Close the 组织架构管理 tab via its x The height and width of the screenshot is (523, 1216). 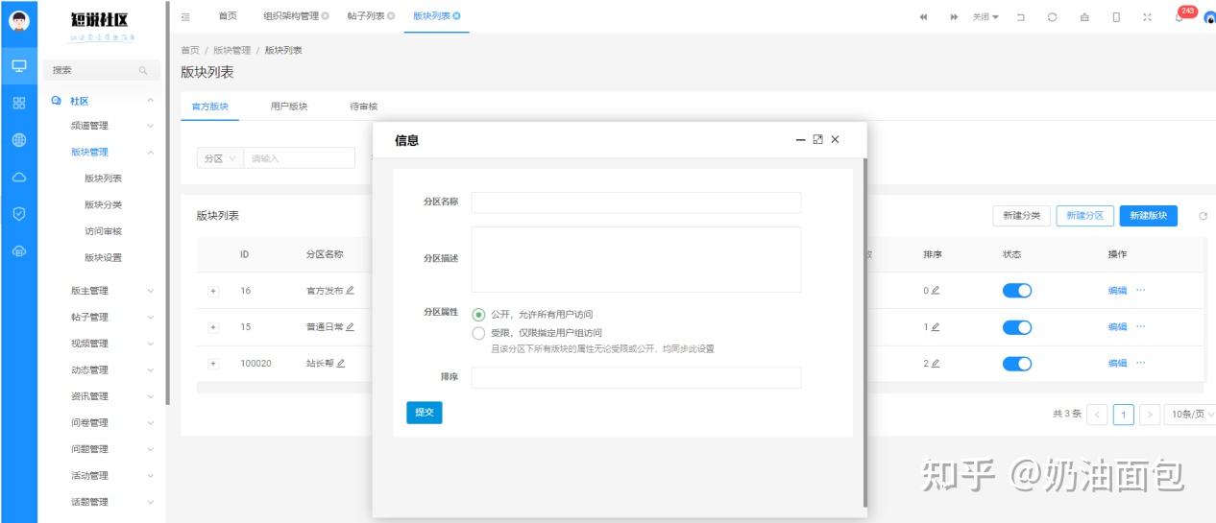[325, 16]
